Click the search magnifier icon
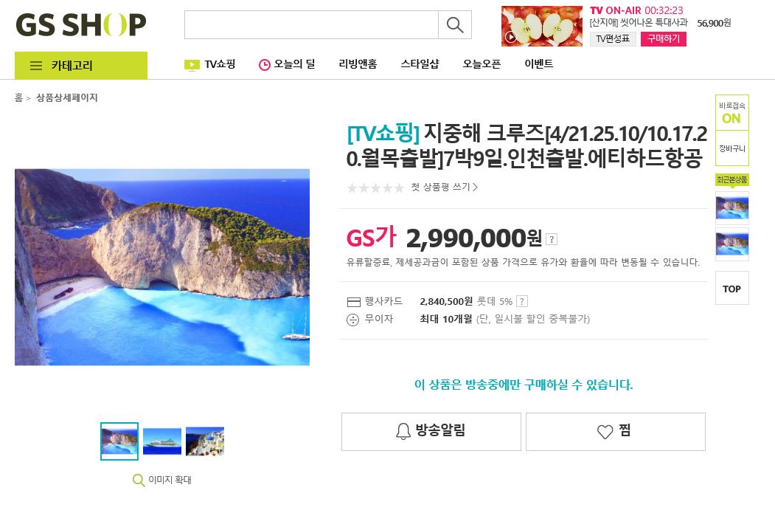This screenshot has width=775, height=513. pyautogui.click(x=455, y=25)
